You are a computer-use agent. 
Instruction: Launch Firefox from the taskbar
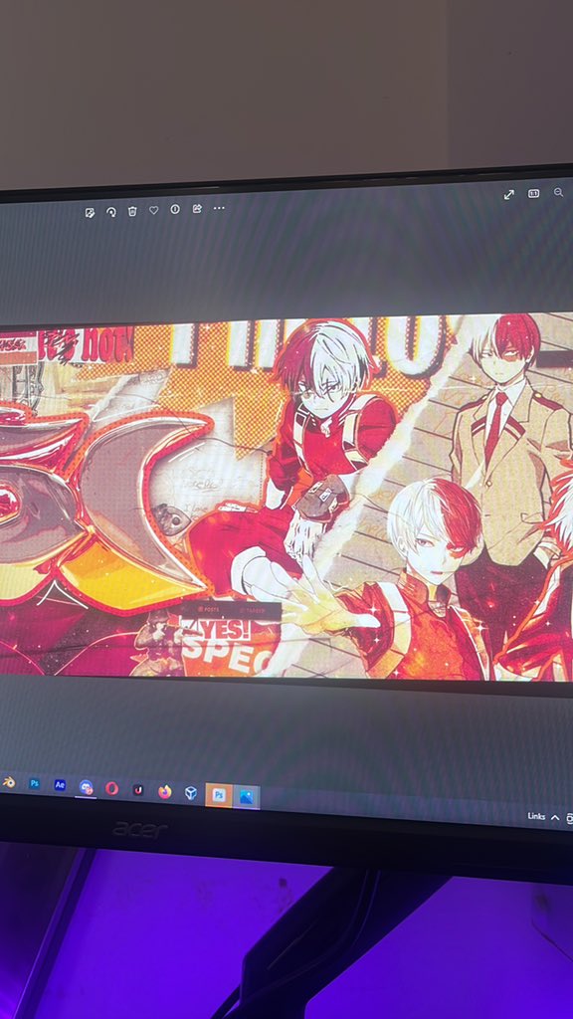click(x=164, y=791)
